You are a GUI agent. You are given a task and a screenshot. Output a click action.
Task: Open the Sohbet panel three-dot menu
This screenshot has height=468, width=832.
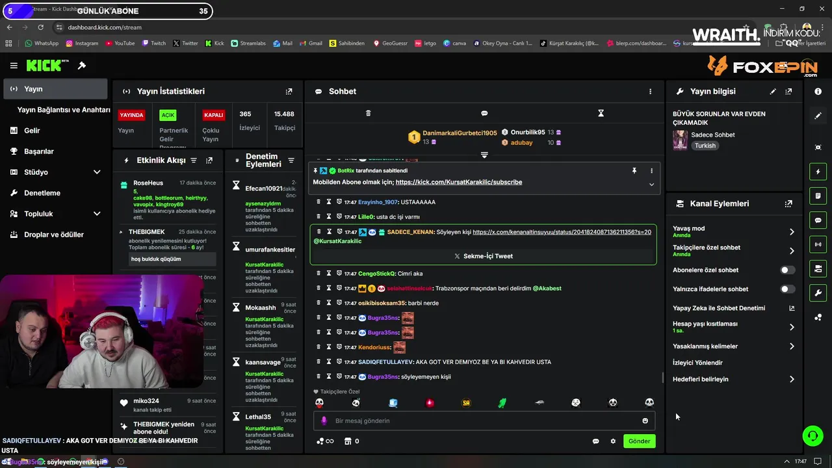click(x=650, y=92)
